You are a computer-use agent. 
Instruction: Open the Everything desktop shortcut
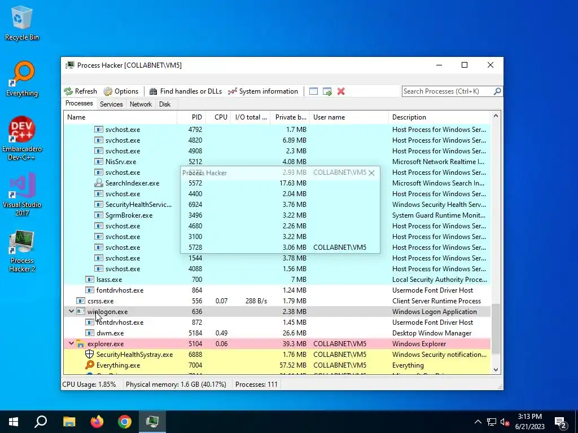pos(22,79)
